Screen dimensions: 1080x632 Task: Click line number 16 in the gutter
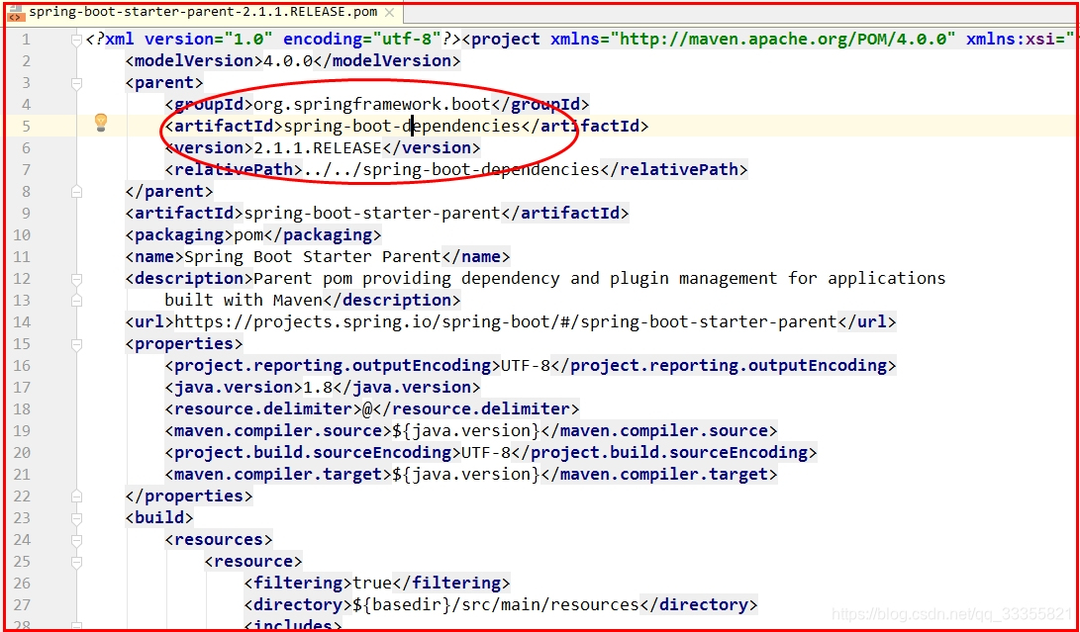22,365
